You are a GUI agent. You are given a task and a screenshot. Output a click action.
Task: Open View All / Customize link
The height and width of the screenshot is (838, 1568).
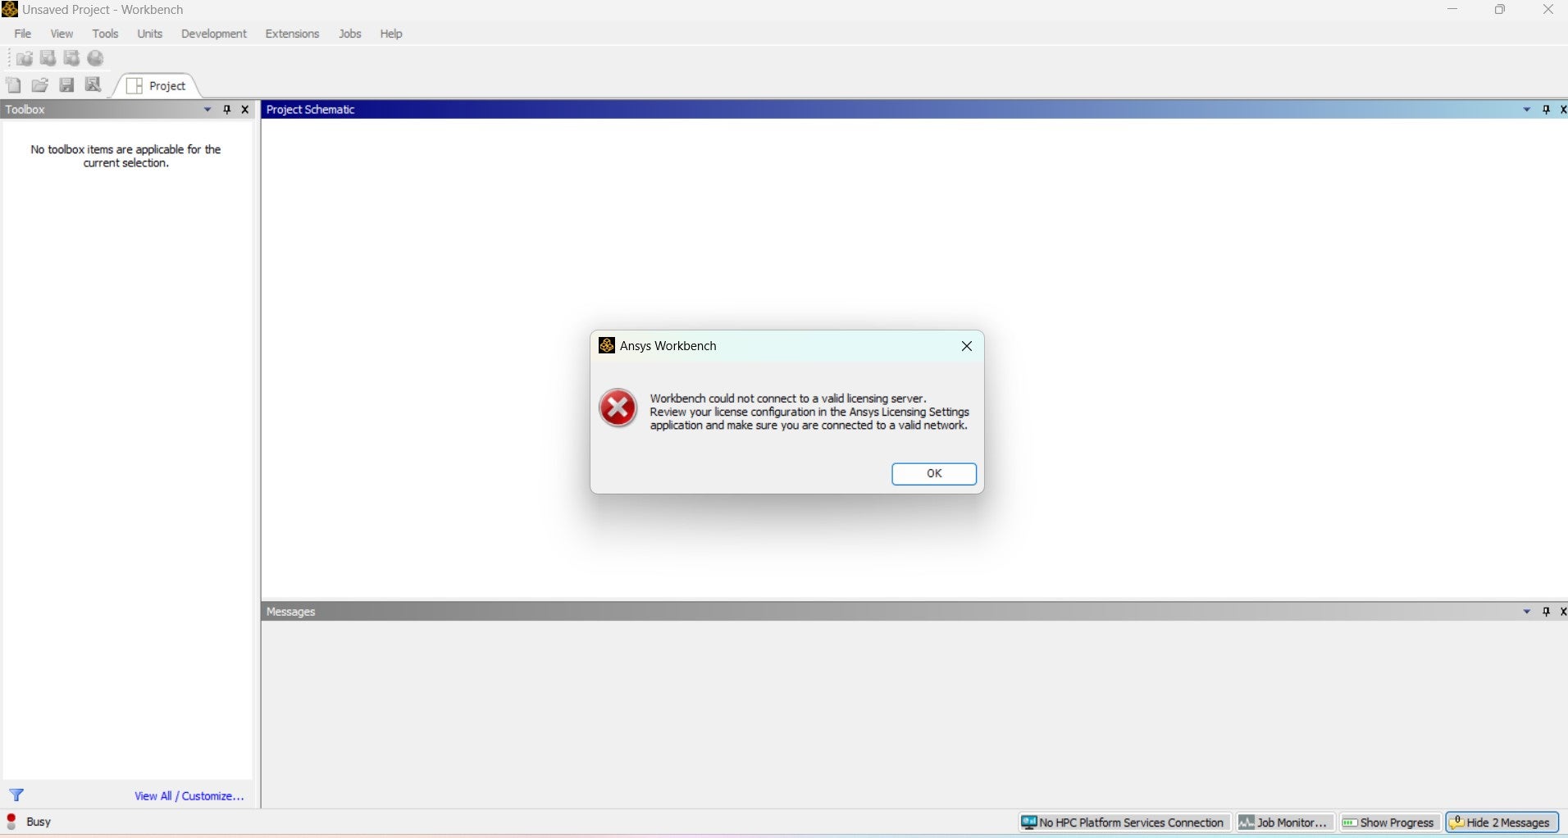click(189, 796)
